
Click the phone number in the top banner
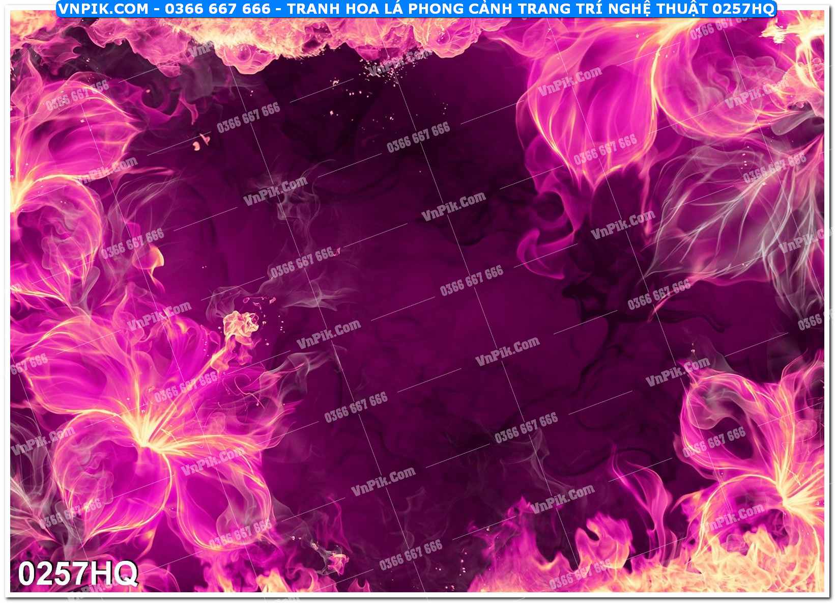click(220, 9)
